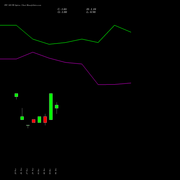Screen dimensions: 180x180
Task: Click the purple line peak near 28 Nov
Action: [33, 52]
